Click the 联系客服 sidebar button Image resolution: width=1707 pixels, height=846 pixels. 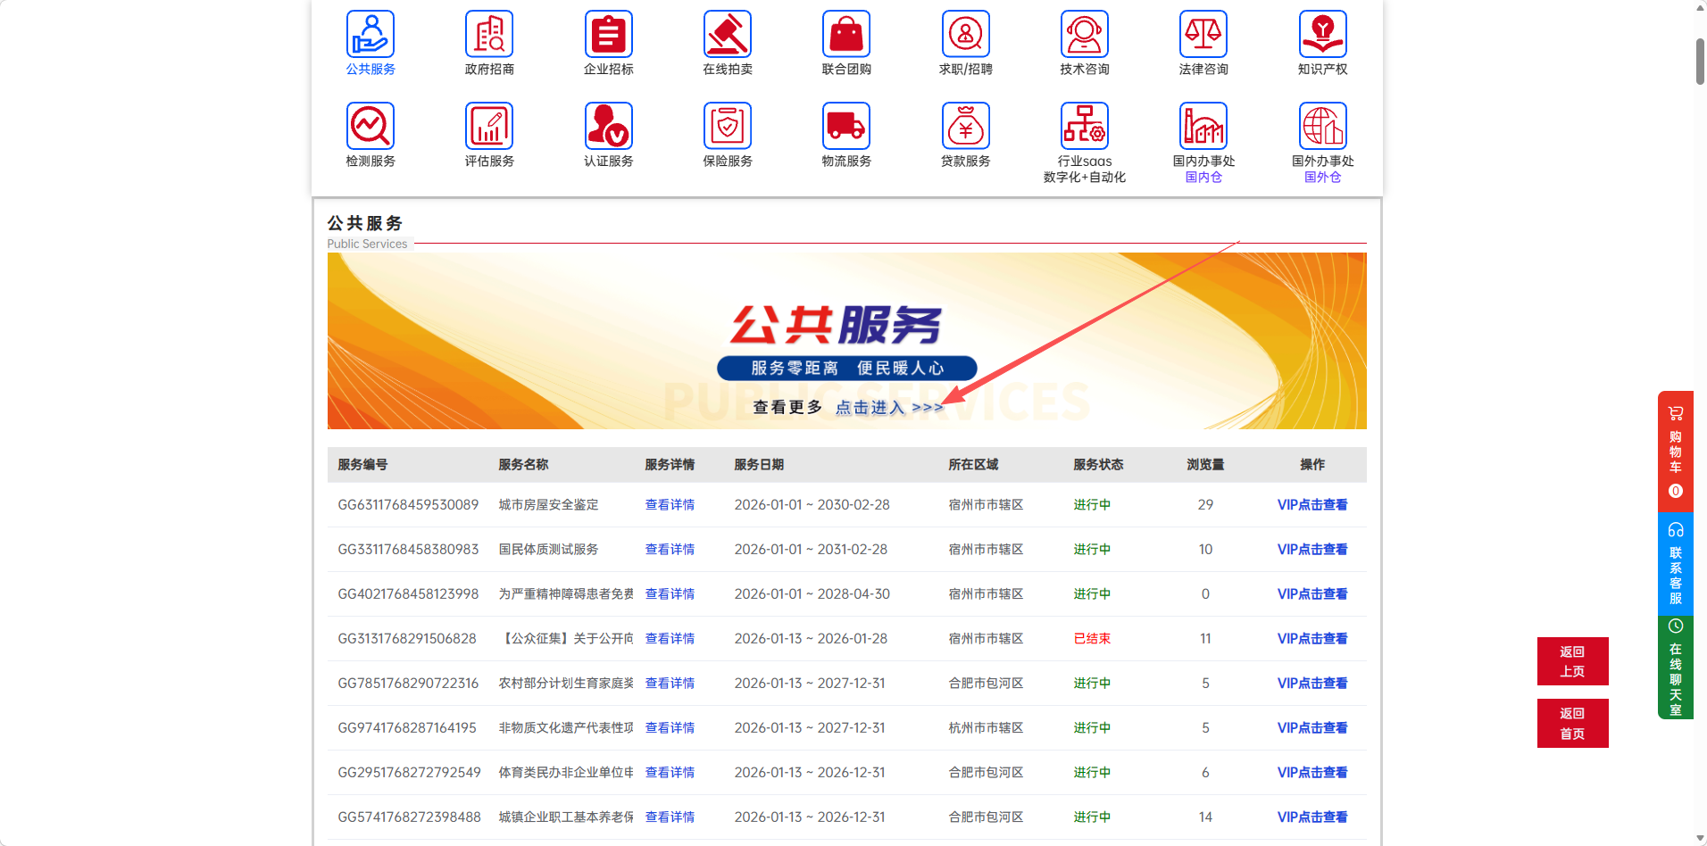(x=1675, y=564)
